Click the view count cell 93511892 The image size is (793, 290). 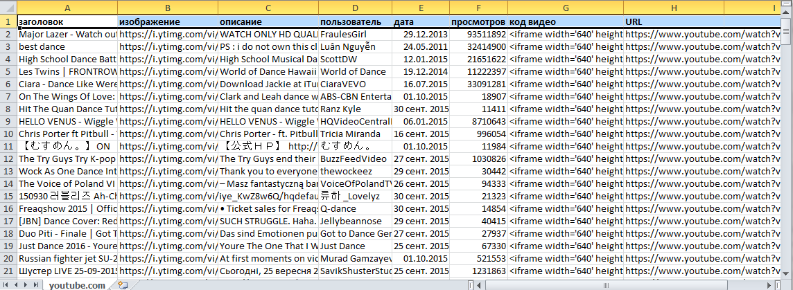point(478,34)
